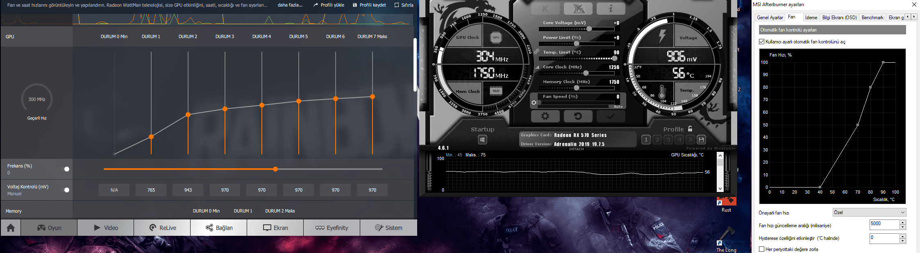Screen dimensions: 920x253
Task: Click the MEM chip icon in the gauge
Action: click(x=496, y=91)
